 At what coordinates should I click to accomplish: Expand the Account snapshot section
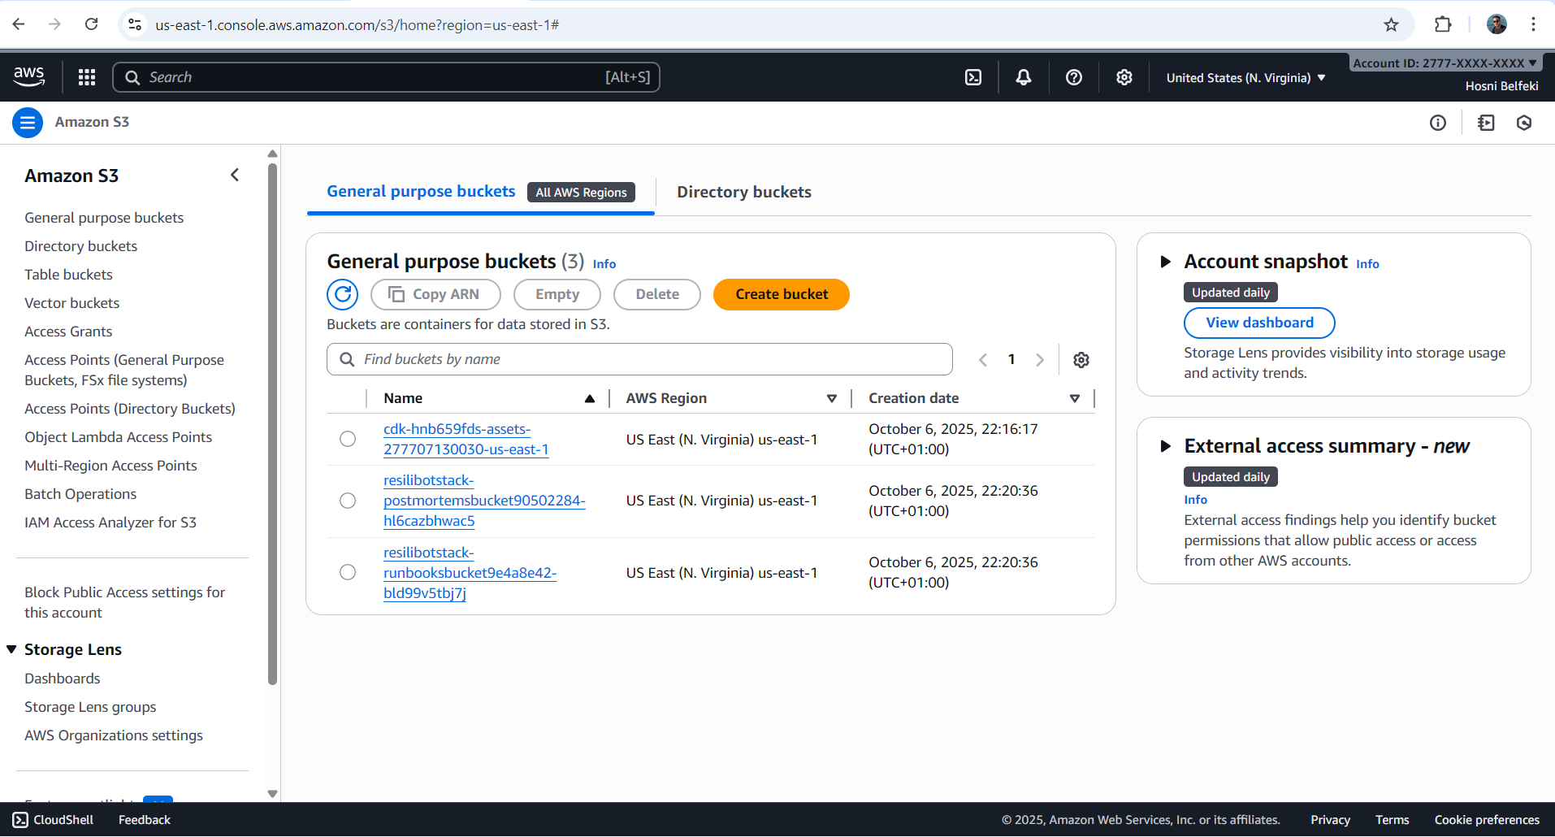[x=1166, y=262]
